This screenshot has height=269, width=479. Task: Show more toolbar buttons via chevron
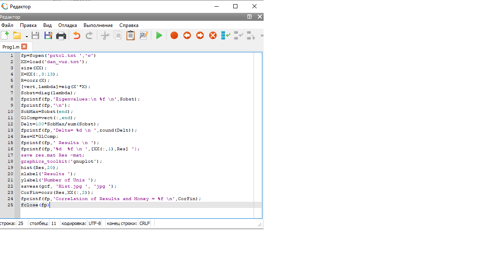[x=262, y=36]
